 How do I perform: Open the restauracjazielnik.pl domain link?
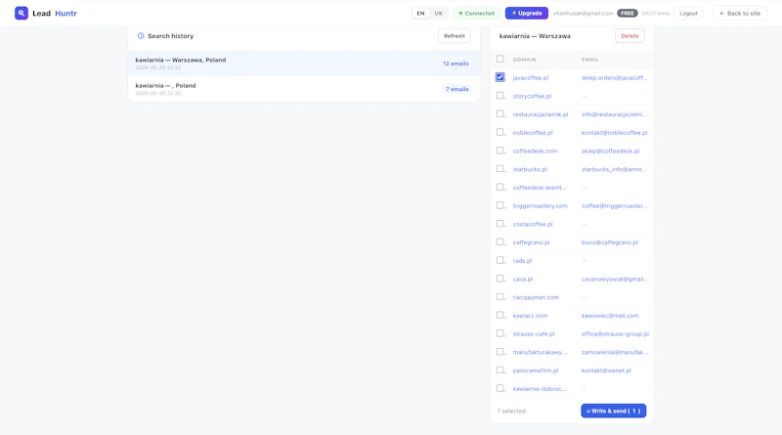click(541, 114)
